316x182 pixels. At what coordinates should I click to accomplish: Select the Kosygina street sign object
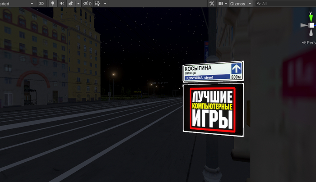(213, 72)
